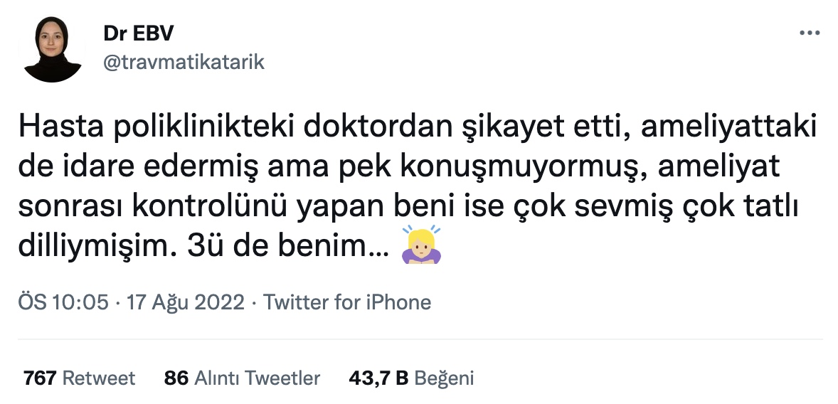Viewport: 838px width, 404px height.
Task: Open the three-dot more options menu
Action: (x=809, y=33)
